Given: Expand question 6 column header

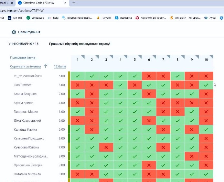Looking at the screenshot, I should (149, 60).
